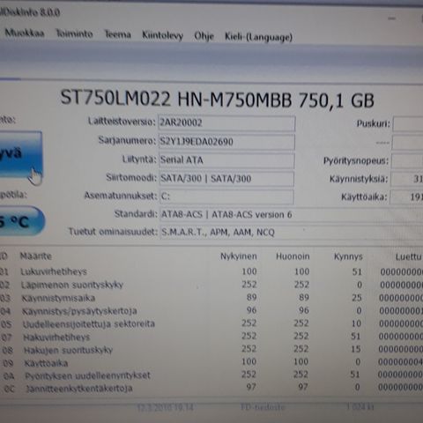Image resolution: width=423 pixels, height=423 pixels.
Task: Click the temperature °C indicator button
Action: tap(22, 221)
